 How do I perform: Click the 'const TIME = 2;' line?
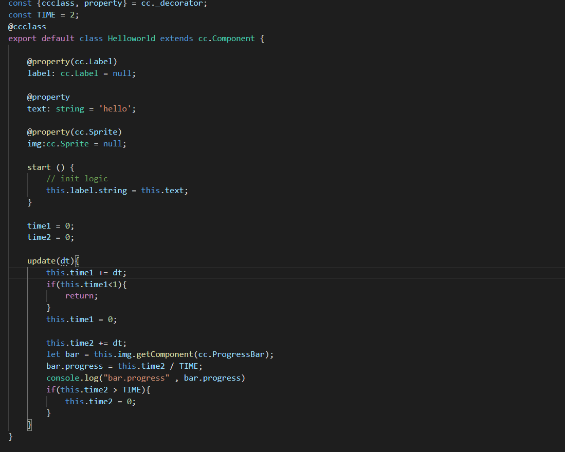pos(43,15)
